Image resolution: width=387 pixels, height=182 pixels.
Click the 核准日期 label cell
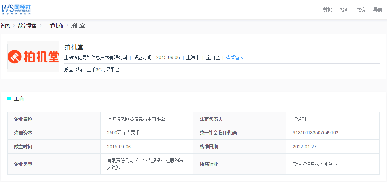(240, 147)
